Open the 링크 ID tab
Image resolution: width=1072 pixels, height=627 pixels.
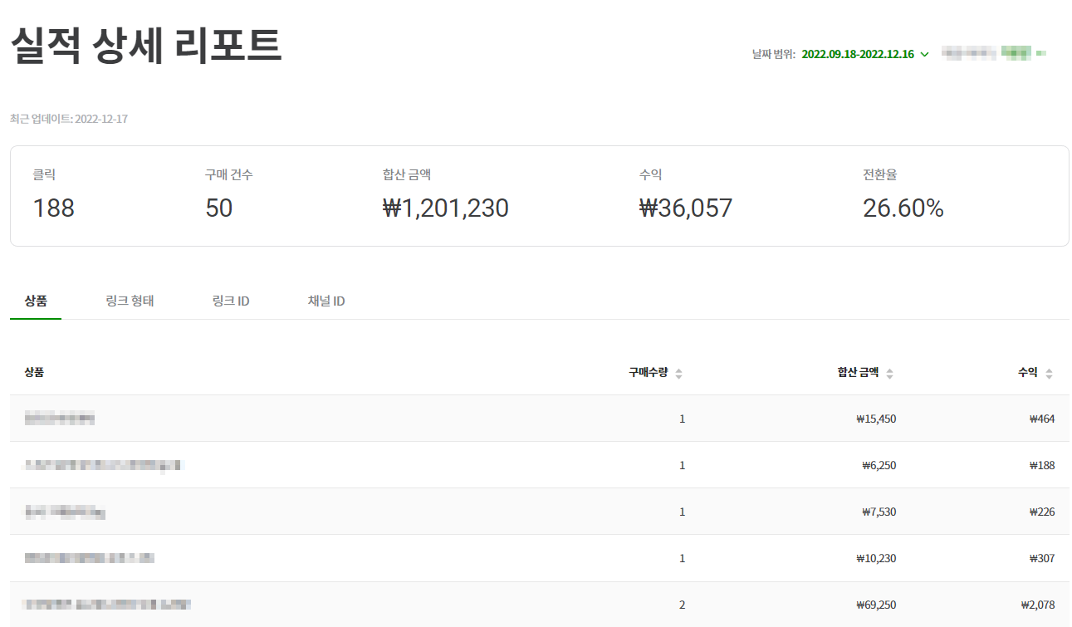(230, 301)
